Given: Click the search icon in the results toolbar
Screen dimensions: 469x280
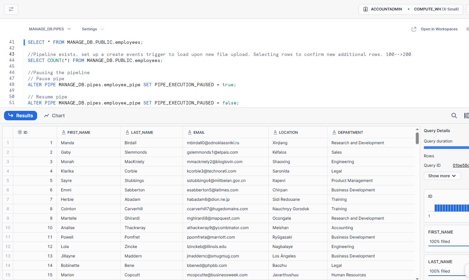Looking at the screenshot, I should pos(454,116).
